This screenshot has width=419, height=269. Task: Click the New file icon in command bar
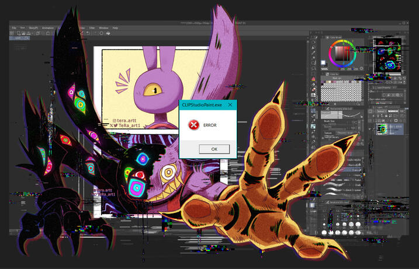tap(19, 33)
